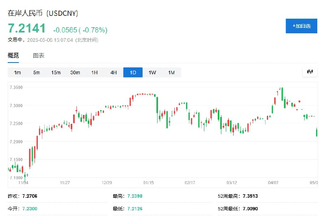
Task: Click the latest green candlestick at chart's right edge
Action: 316,132
